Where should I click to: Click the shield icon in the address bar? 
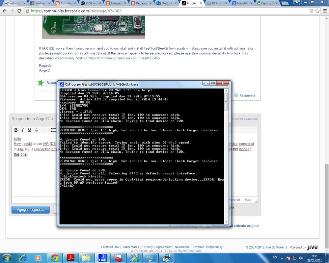coord(312,11)
